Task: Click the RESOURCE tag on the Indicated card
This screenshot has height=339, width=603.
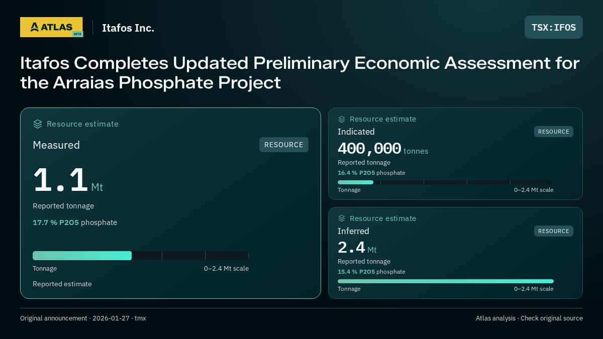Action: click(554, 132)
